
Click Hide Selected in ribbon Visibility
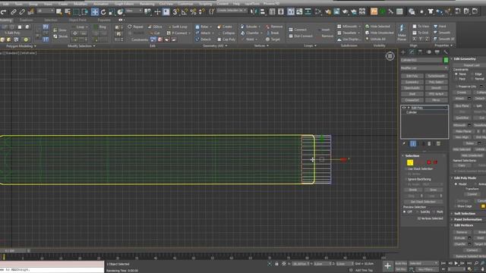(x=377, y=27)
